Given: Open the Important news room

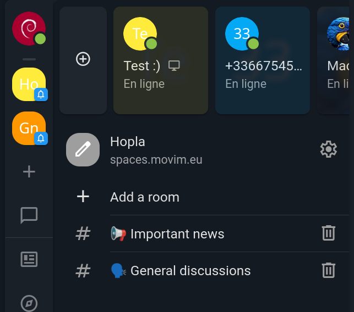Looking at the screenshot, I should click(x=176, y=234).
